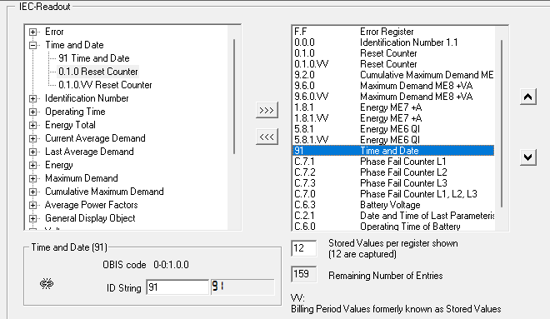The image size is (550, 319).
Task: Click the tree panel vertical scrollbar
Action: click(234, 97)
